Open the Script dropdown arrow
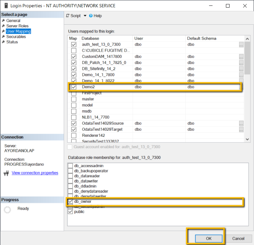 [x=85, y=16]
